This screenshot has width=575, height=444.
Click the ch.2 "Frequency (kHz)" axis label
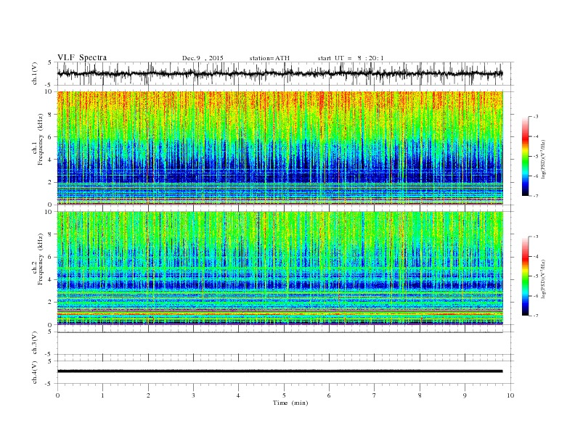point(41,259)
